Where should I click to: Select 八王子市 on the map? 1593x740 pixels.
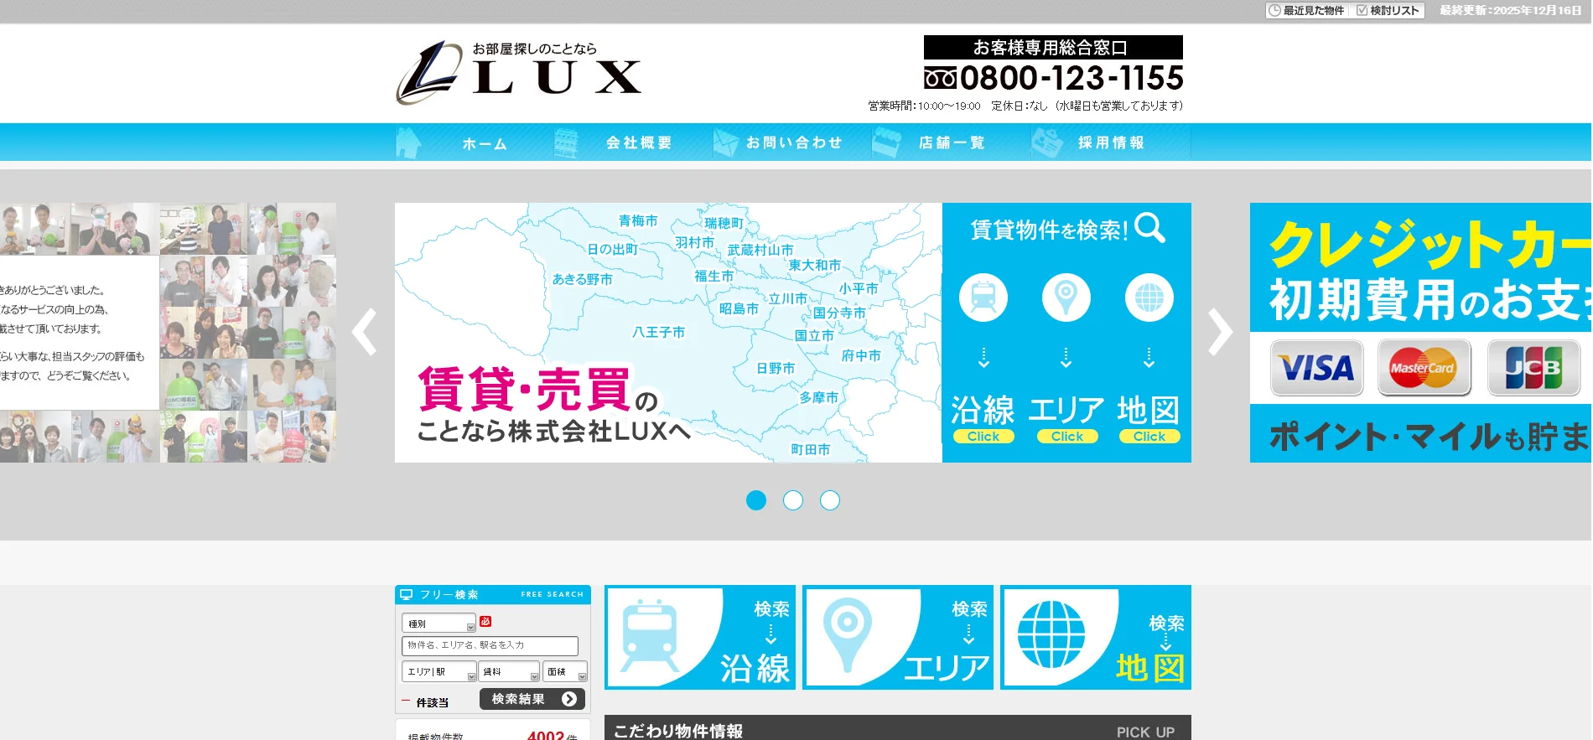[658, 333]
